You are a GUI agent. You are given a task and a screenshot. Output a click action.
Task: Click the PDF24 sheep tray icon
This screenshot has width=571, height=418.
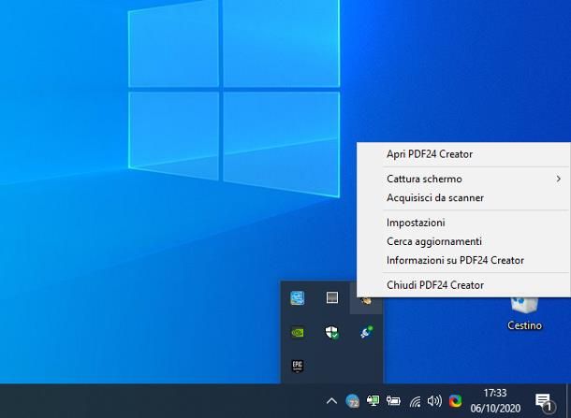[365, 301]
